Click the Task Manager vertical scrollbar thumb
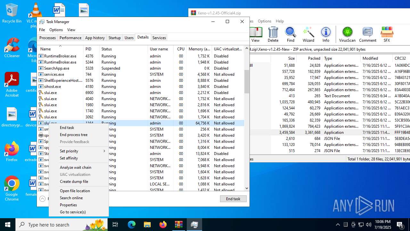This screenshot has width=410, height=231. click(x=247, y=81)
